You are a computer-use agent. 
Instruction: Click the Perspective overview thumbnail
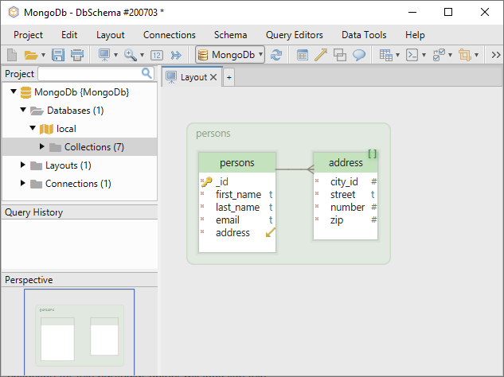click(79, 332)
